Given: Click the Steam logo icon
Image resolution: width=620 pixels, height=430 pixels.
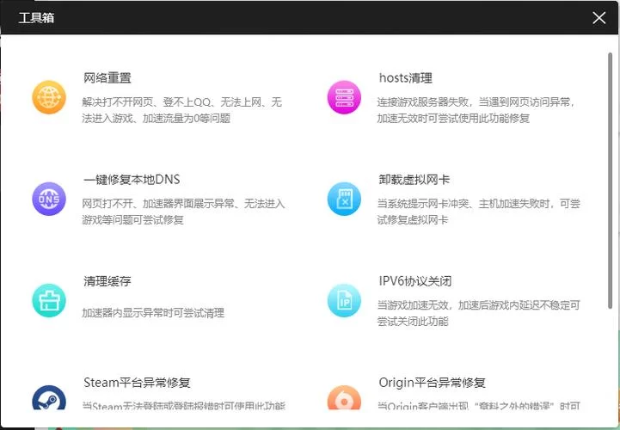Looking at the screenshot, I should (49, 397).
